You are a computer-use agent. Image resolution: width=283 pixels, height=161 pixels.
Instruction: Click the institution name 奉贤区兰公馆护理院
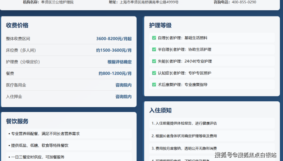pos(57,2)
